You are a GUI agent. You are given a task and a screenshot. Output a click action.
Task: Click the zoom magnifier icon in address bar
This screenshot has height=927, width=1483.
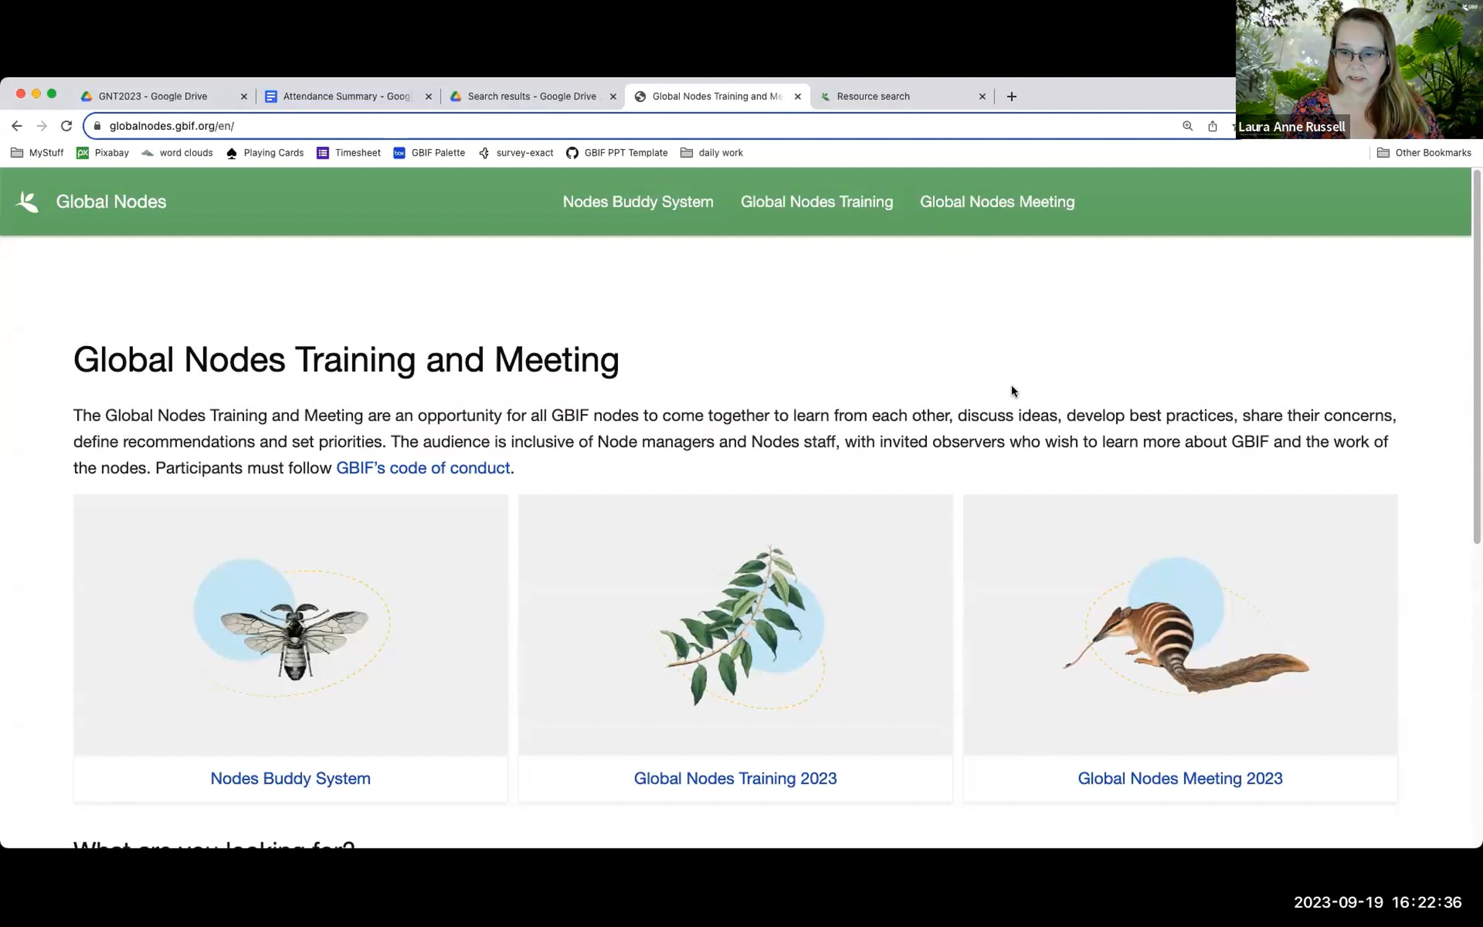(x=1187, y=126)
